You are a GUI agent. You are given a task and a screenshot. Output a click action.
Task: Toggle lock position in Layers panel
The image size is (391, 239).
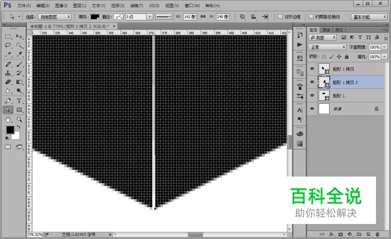tap(339, 57)
